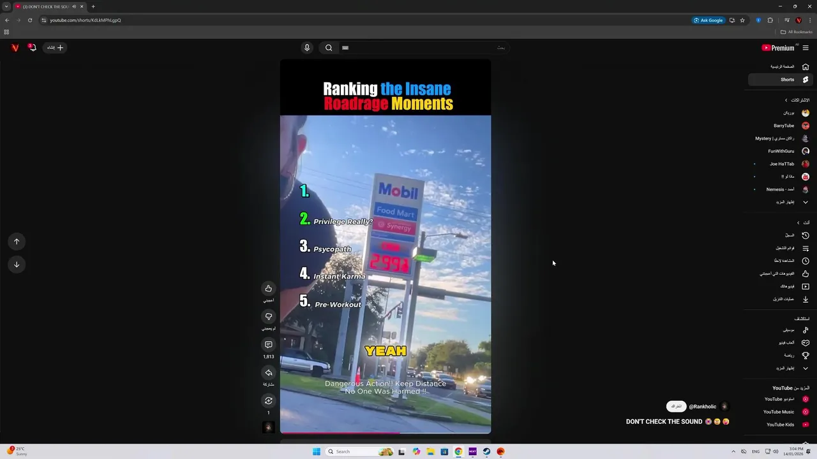The height and width of the screenshot is (459, 817).
Task: Open the All Bookmarks folder
Action: click(797, 32)
